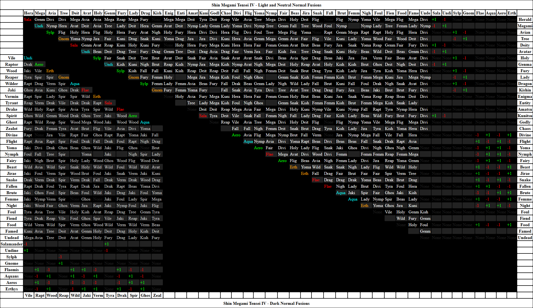Click the Tyrant row header on left
Screen dimensions: 533x308
(x=12, y=103)
